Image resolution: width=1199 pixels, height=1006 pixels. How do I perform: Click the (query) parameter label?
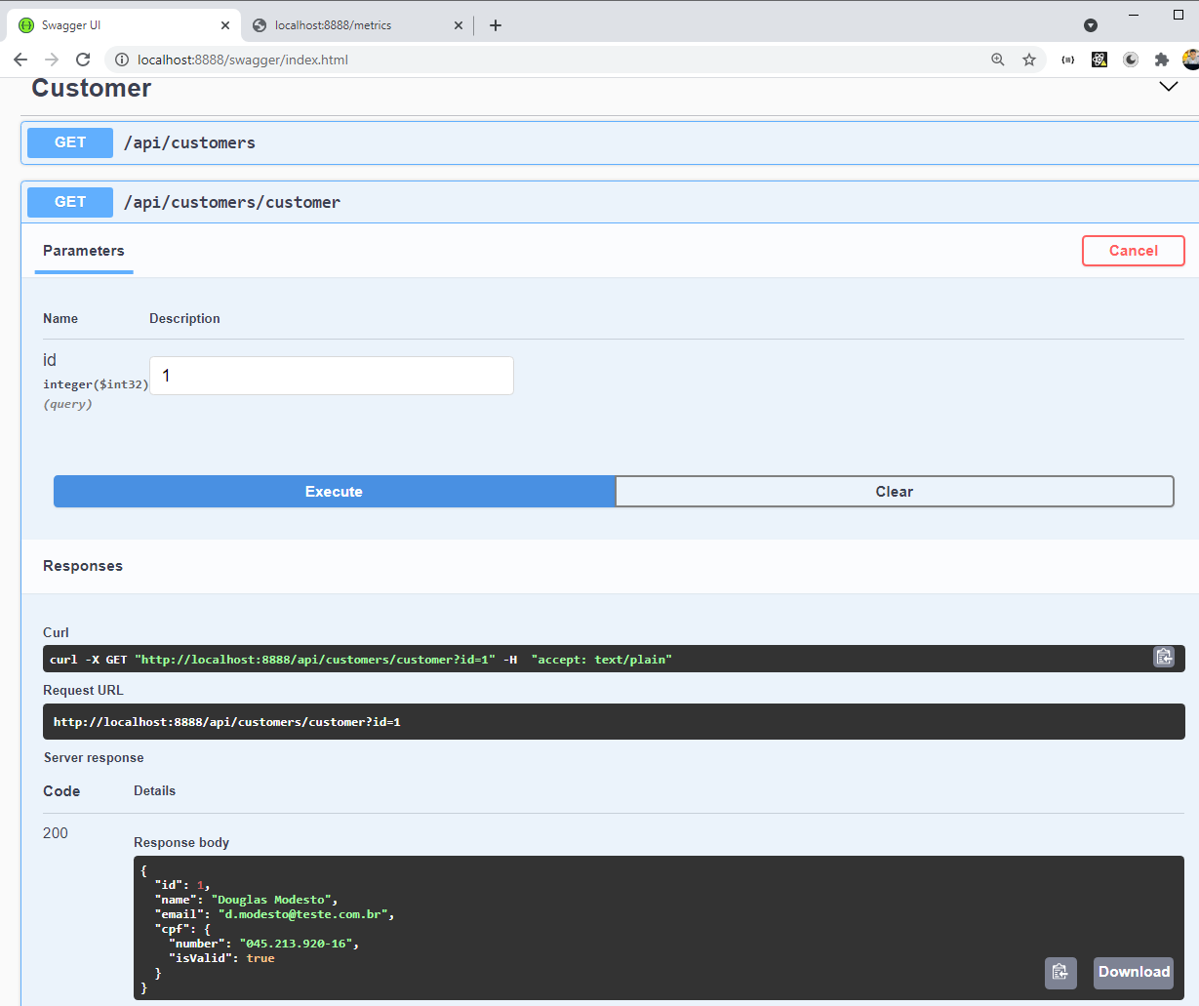(x=67, y=404)
